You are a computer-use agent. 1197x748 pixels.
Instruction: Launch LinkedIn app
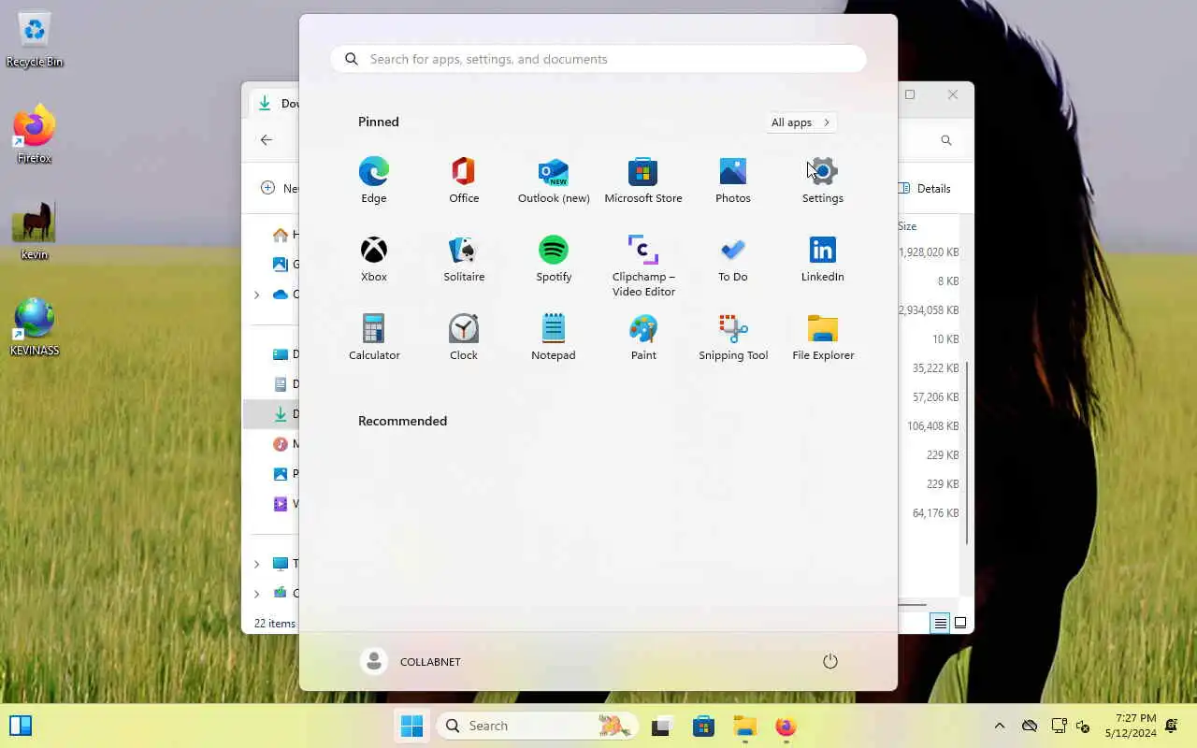pyautogui.click(x=823, y=258)
